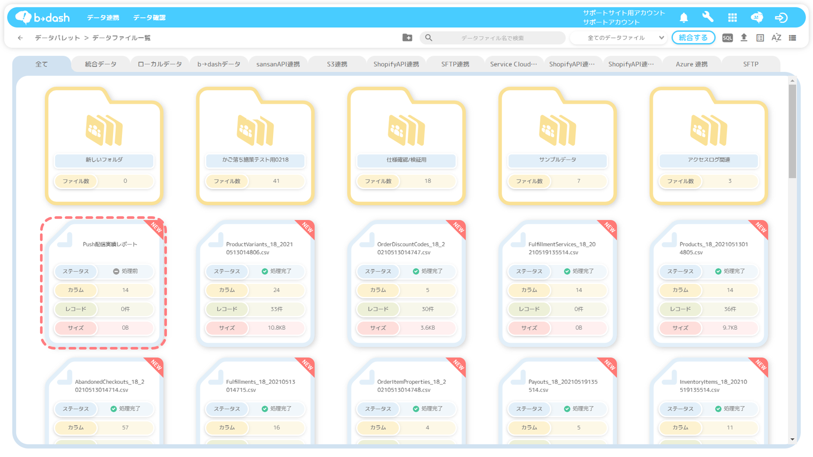Switch to the ローカルデータ tab
Screen dimensions: 813x457
tap(160, 64)
